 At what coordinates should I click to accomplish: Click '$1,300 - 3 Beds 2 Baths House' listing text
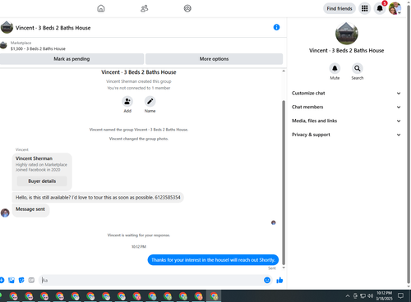pos(38,48)
